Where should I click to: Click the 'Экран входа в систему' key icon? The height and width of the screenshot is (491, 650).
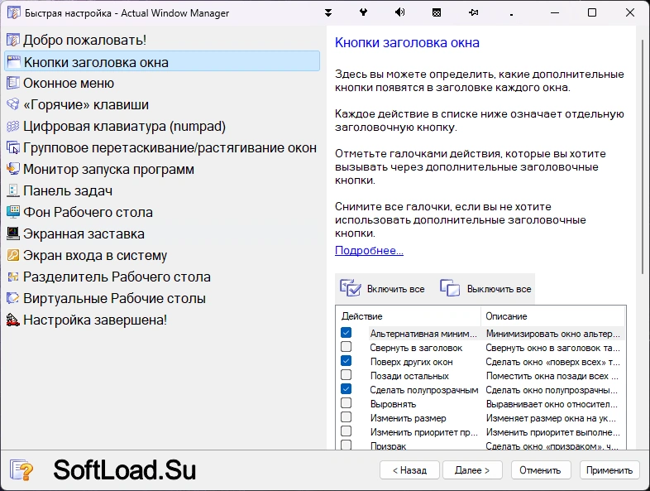pos(13,255)
